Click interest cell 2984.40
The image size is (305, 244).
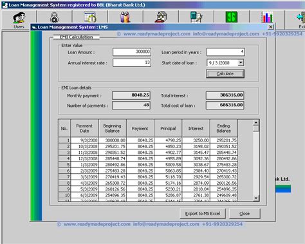(196, 171)
